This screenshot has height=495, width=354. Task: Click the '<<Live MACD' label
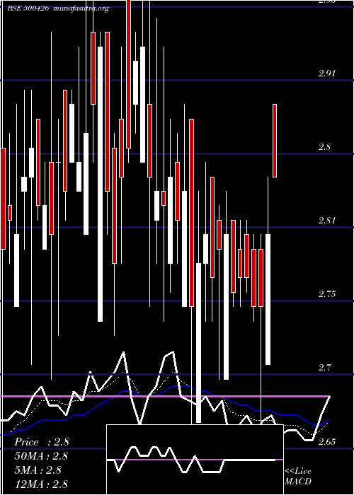(298, 477)
